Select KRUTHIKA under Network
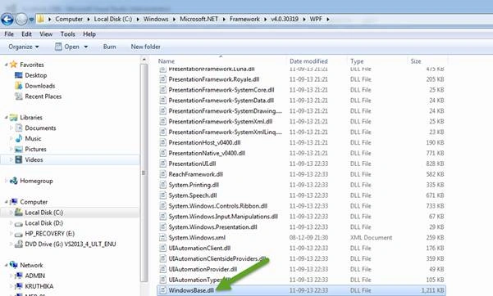Screen dimensions: 493x296 [39, 286]
